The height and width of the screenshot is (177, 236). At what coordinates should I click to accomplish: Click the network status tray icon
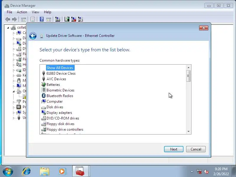(x=199, y=171)
